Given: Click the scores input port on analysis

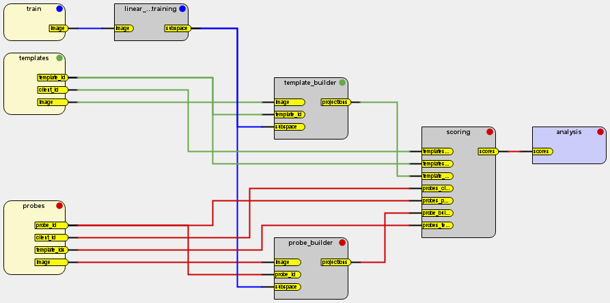Looking at the screenshot, I should [x=542, y=151].
